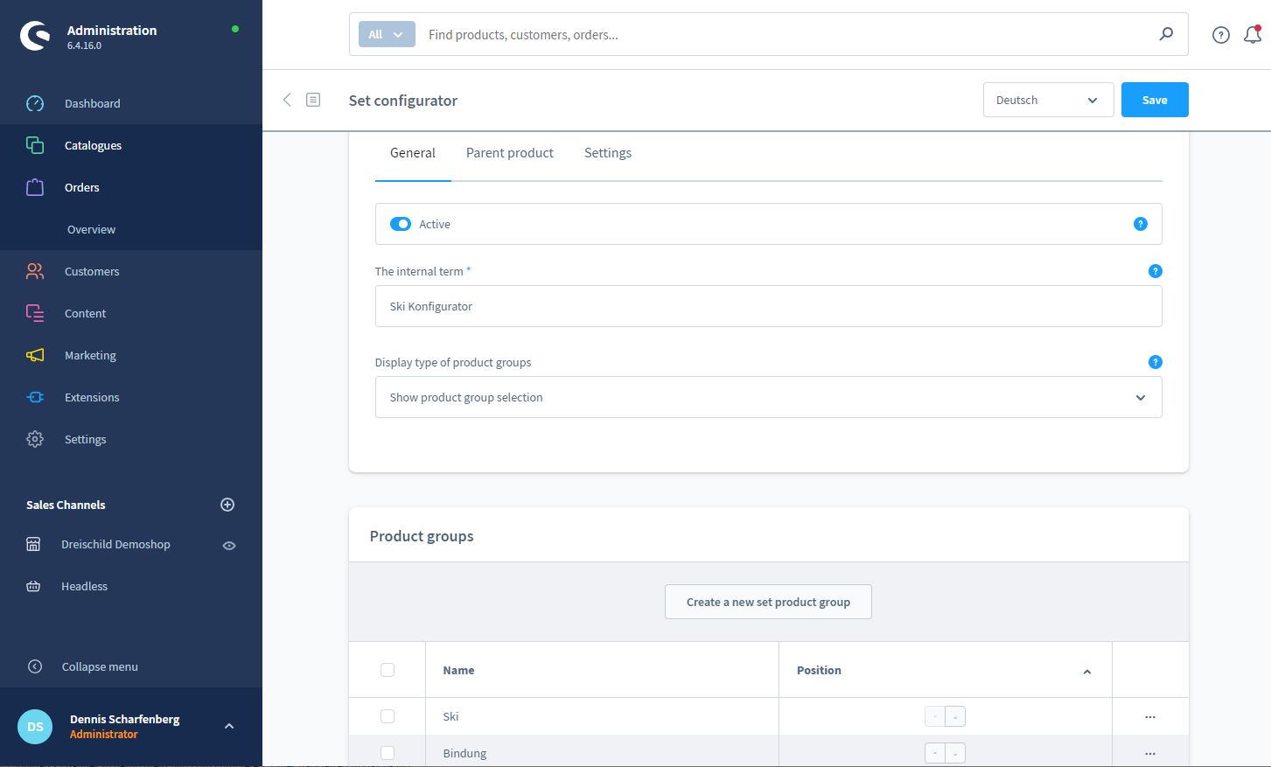Move Ski position up
The width and height of the screenshot is (1271, 767).
935,716
